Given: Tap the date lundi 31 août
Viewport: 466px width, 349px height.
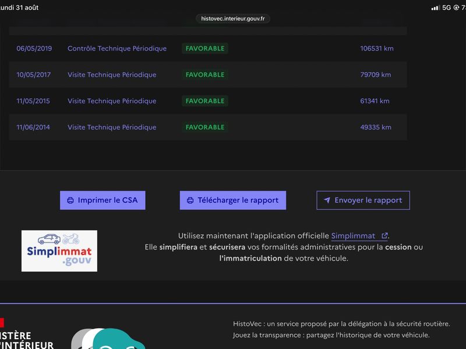Looking at the screenshot, I should coord(19,8).
